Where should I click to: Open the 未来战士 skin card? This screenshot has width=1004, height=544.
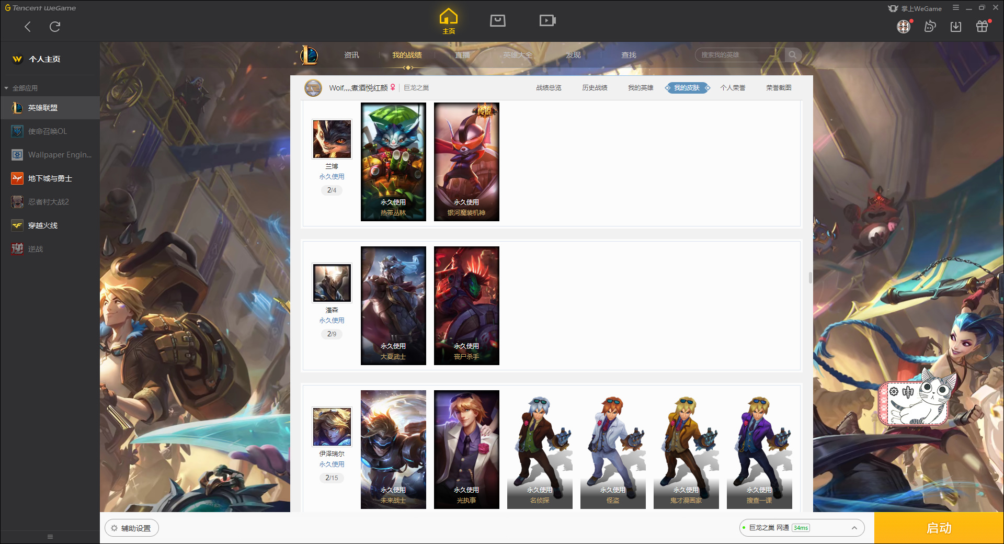[x=393, y=449]
